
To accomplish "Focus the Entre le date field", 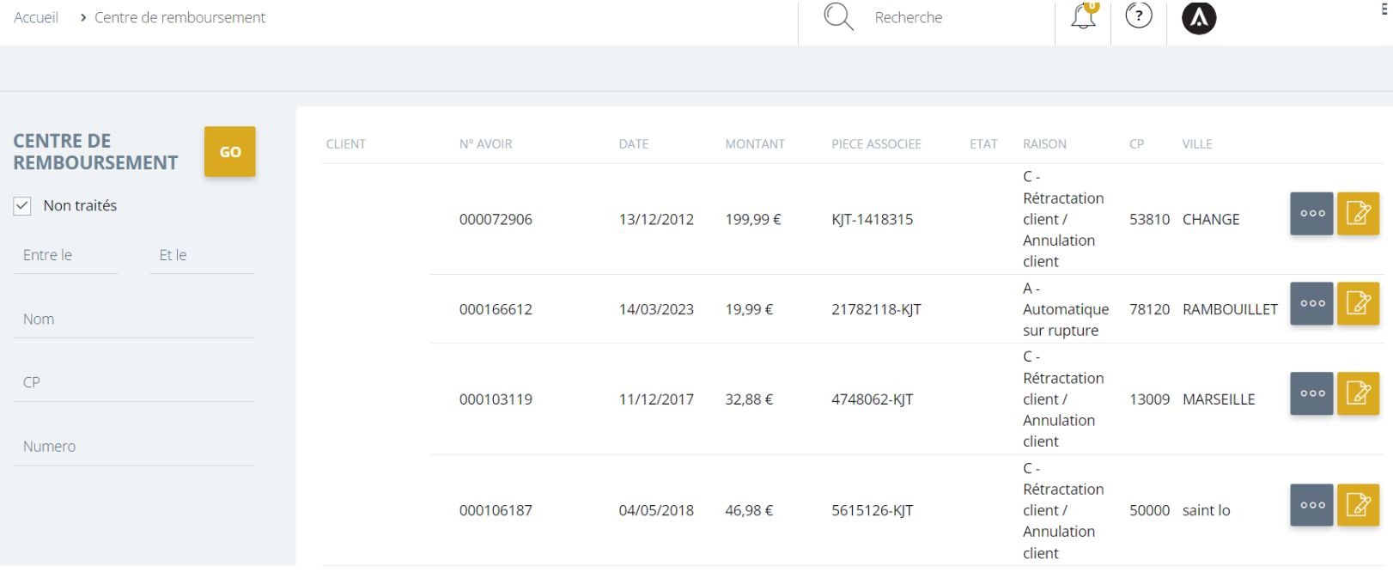I will (65, 256).
